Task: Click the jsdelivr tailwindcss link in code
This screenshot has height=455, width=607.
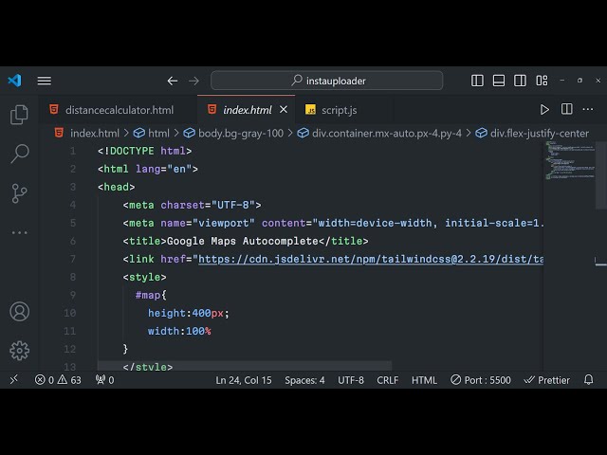Action: point(370,259)
